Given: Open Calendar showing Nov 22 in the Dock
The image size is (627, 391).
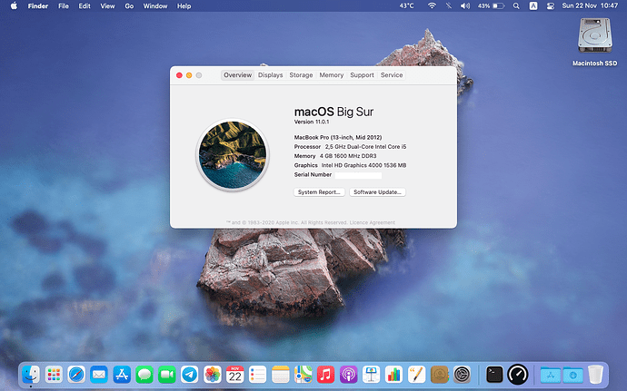Looking at the screenshot, I should coord(235,375).
